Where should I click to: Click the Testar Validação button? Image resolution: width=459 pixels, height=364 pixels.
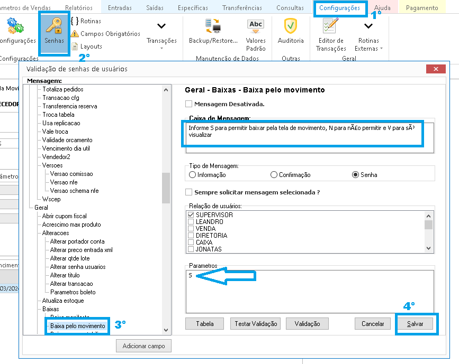[256, 324]
